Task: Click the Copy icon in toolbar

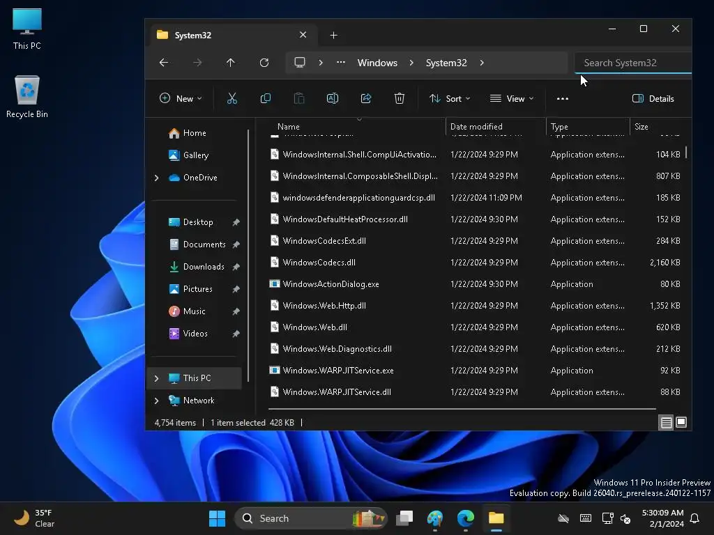Action: click(266, 98)
